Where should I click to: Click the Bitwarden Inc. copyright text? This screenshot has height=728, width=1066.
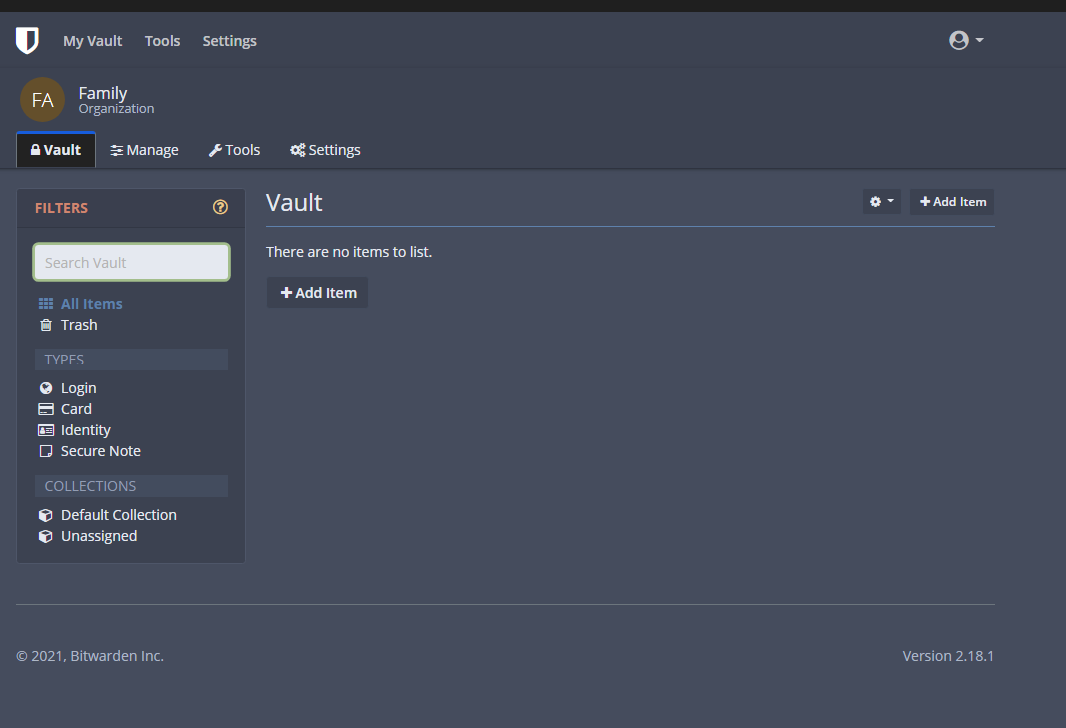click(90, 656)
